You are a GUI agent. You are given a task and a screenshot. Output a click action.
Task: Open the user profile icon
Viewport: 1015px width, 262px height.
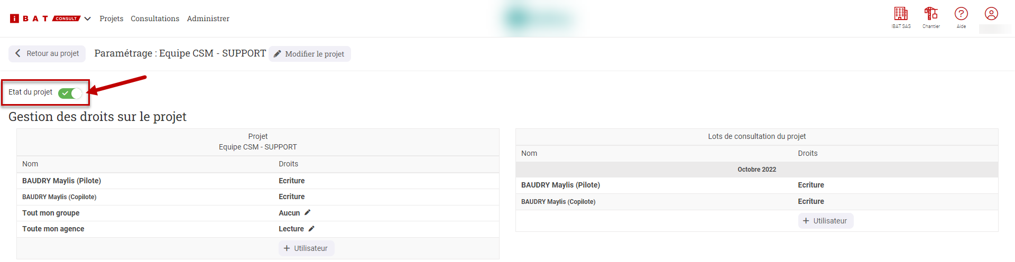click(x=991, y=14)
